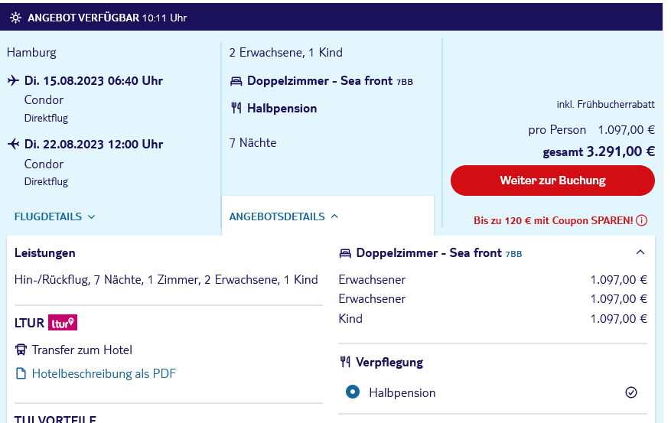The height and width of the screenshot is (423, 671).
Task: Collapse the ANGEBOTSDETAILS tab
Action: (284, 216)
